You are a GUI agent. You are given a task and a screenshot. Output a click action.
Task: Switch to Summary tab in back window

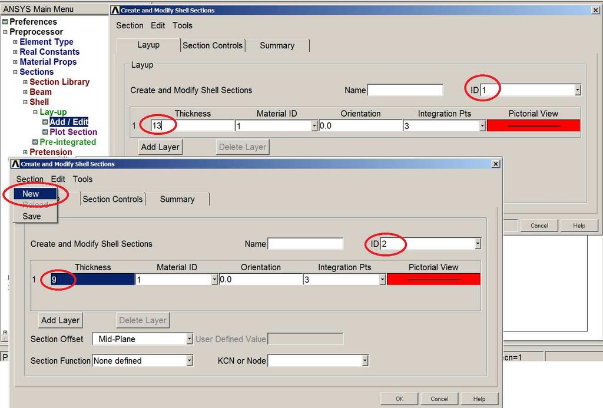(277, 45)
